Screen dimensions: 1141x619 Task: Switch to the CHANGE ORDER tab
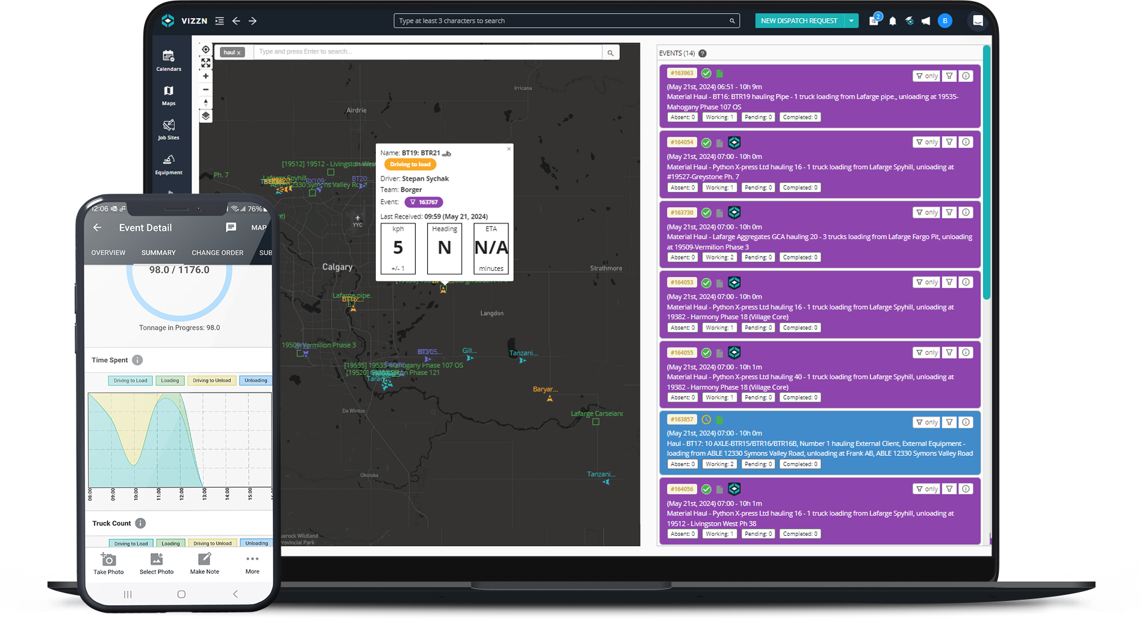click(x=217, y=252)
